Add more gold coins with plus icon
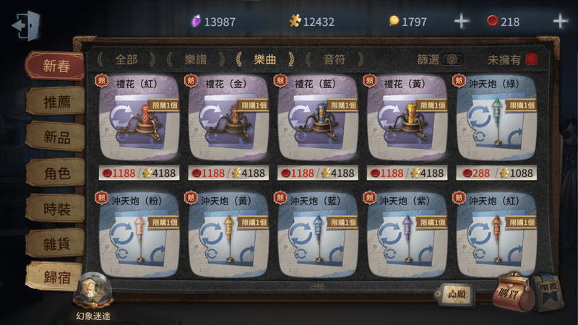Viewport: 578px width, 325px height. tap(462, 22)
